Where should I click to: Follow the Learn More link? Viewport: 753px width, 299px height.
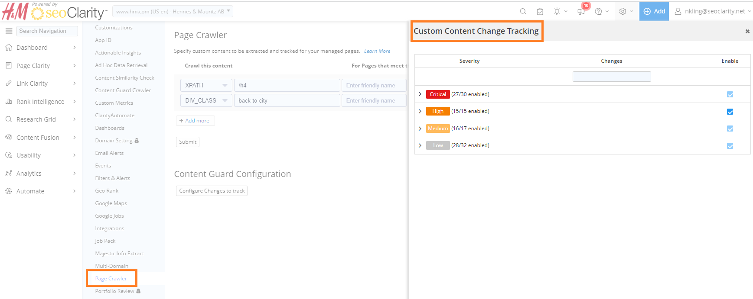pos(377,51)
